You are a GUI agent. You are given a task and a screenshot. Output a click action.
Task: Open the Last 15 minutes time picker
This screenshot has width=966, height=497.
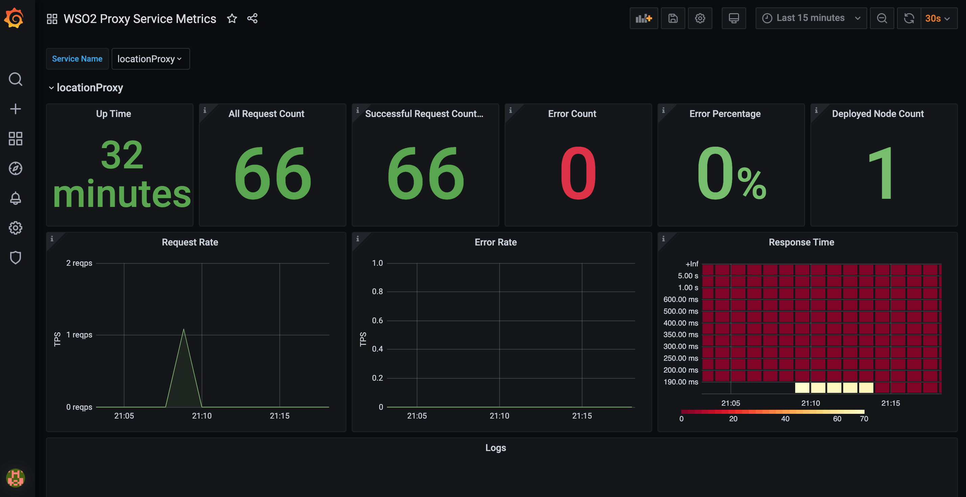pyautogui.click(x=811, y=18)
